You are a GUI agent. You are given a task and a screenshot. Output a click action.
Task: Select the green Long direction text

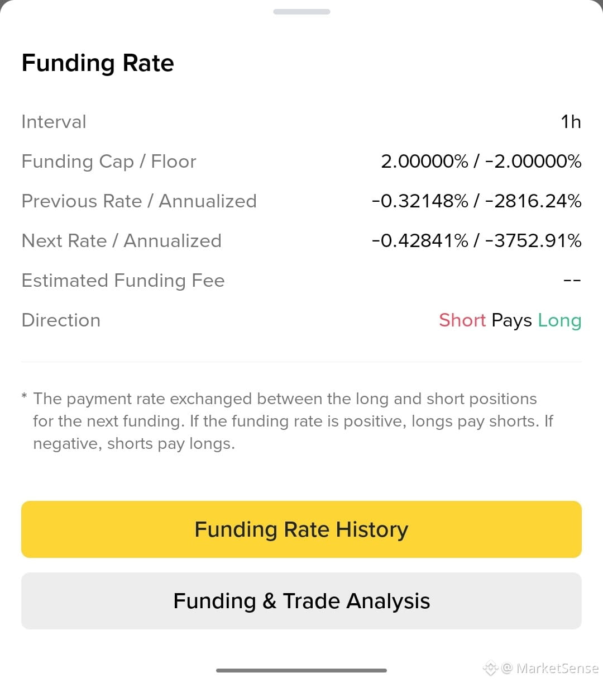point(559,321)
